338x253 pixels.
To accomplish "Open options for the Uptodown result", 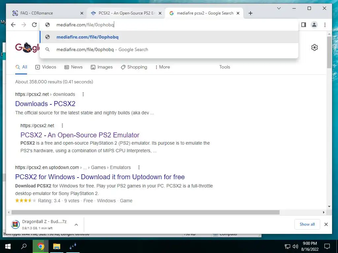I will coord(139,167).
